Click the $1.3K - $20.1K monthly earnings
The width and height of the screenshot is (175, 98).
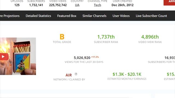pos(127,74)
